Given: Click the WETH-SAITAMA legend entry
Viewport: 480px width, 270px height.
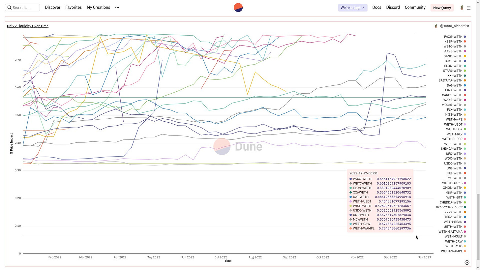Looking at the screenshot, I should click(x=452, y=231).
